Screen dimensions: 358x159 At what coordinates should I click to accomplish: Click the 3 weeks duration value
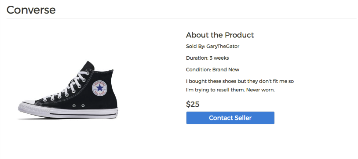tap(219, 58)
